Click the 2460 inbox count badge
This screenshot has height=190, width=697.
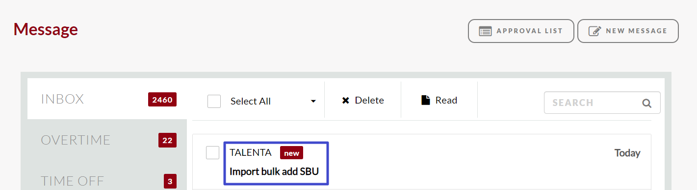pos(162,100)
